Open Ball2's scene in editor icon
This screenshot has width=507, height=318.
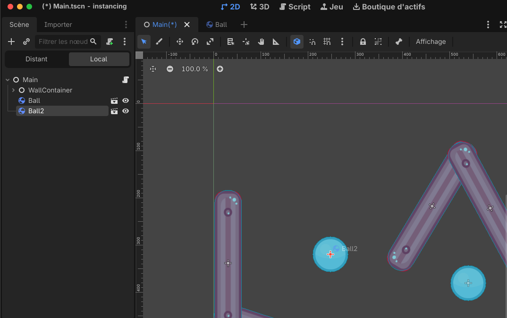pyautogui.click(x=114, y=111)
